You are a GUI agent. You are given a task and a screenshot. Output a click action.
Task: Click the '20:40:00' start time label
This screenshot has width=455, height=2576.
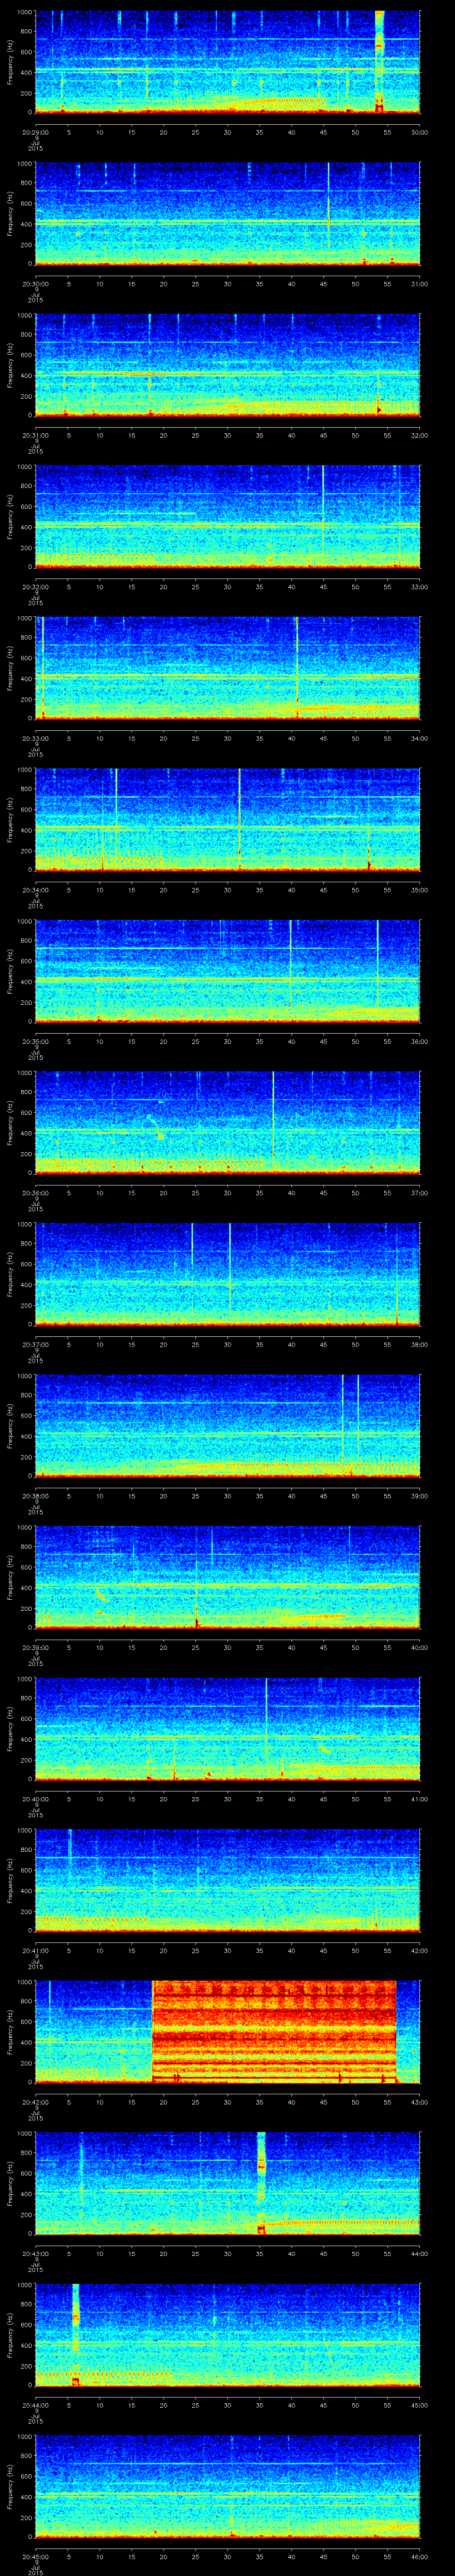pos(35,1798)
